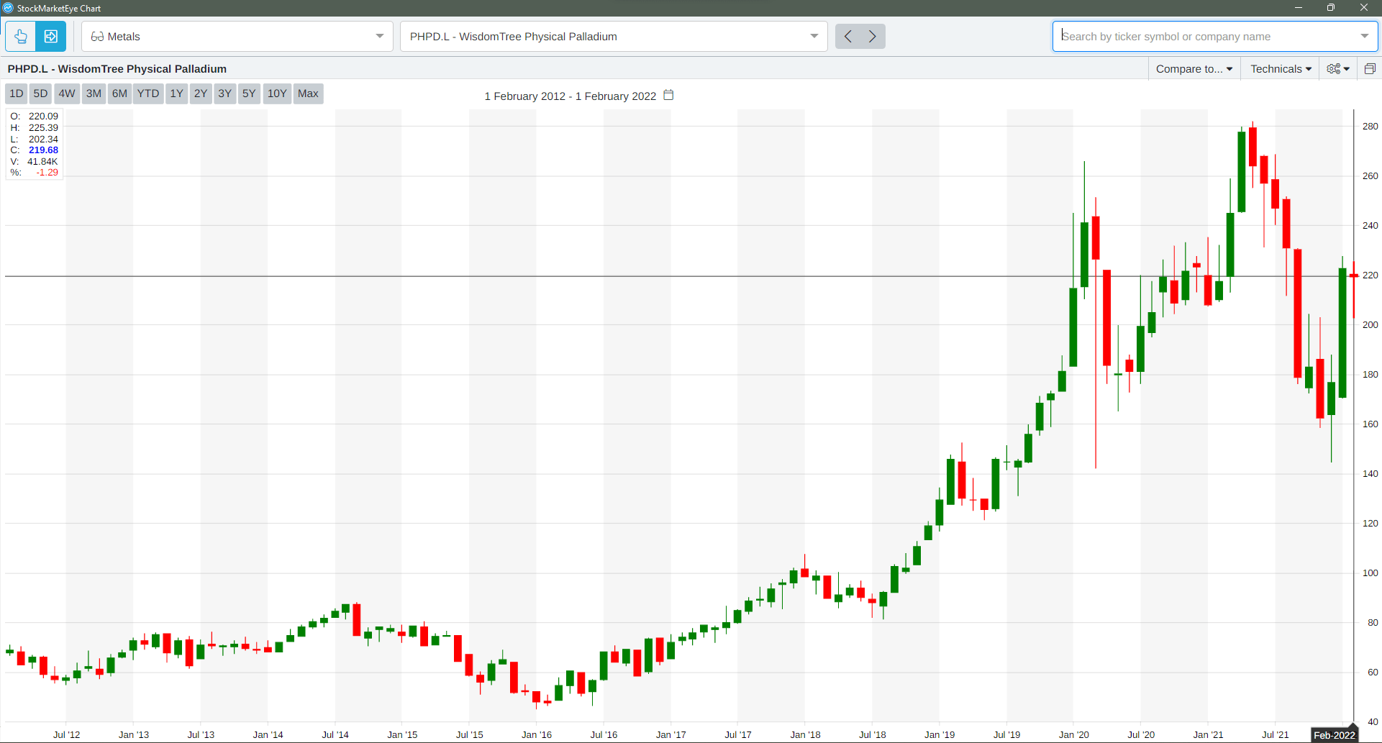Select the YTD time range
Screen dimensions: 1382x743
(x=148, y=94)
